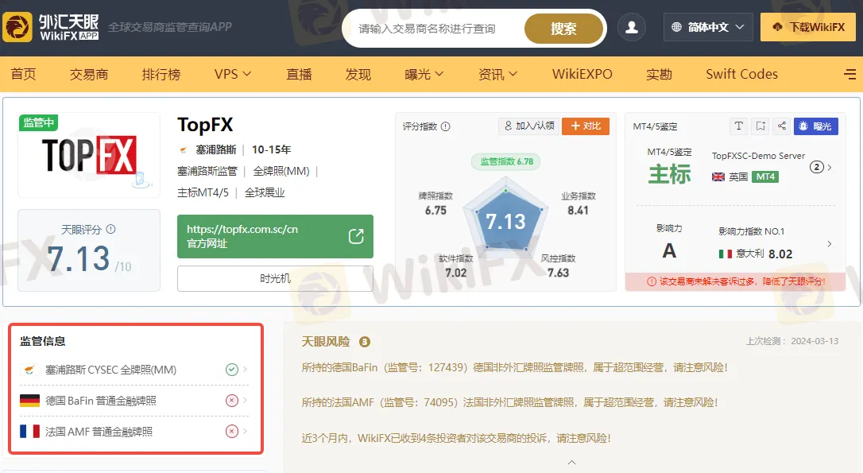Click the info icon next to 评分指数
Image resolution: width=863 pixels, height=473 pixels.
pos(445,126)
